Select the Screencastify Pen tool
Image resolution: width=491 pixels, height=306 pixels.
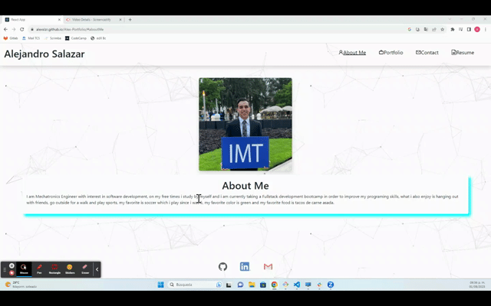(x=39, y=269)
